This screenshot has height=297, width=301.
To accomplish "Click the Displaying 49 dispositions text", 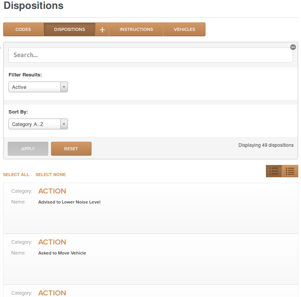I will (266, 145).
